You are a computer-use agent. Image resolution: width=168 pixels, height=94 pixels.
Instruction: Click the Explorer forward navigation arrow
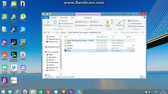(48, 32)
